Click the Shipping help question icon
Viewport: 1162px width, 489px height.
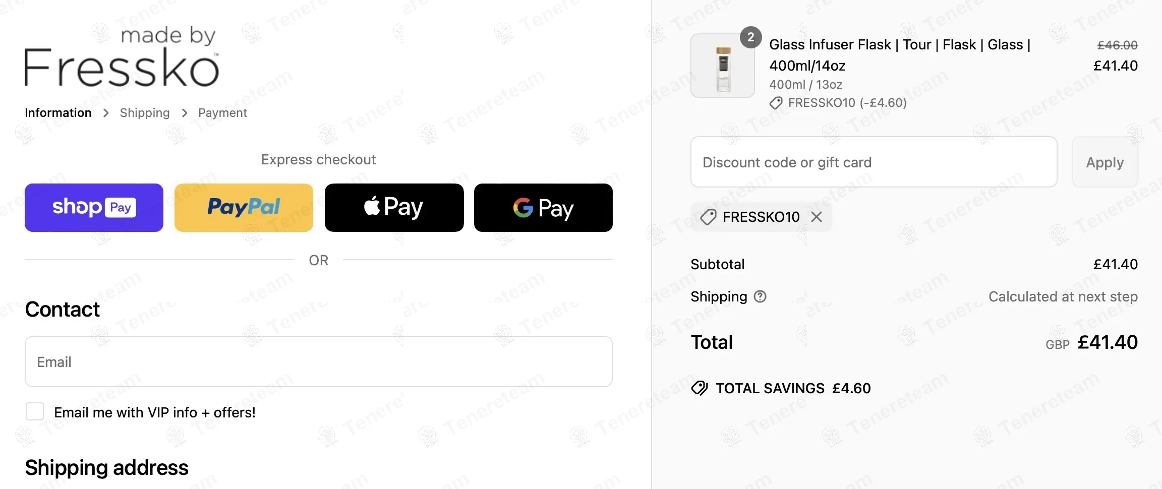(760, 296)
